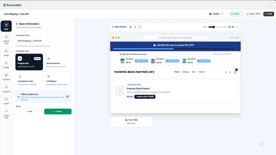The height and width of the screenshot is (155, 276).
Task: Close the campaign editor
Action: tap(269, 14)
